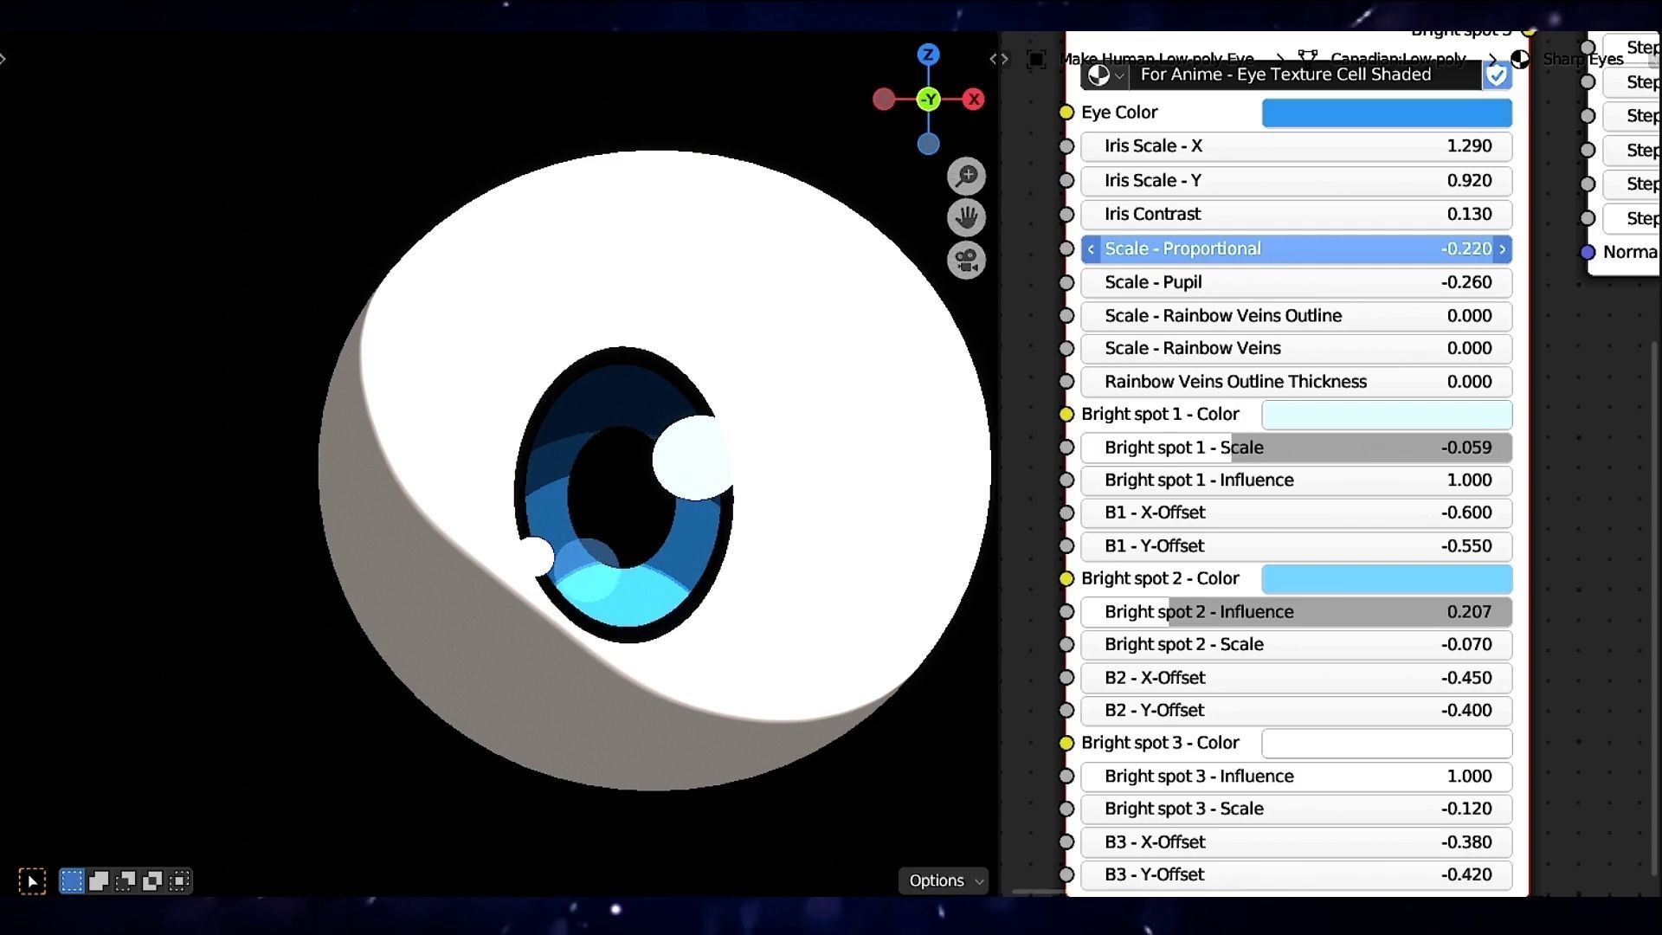Expand the viewport toolbar side arrow
The image size is (1662, 935).
(x=3, y=59)
